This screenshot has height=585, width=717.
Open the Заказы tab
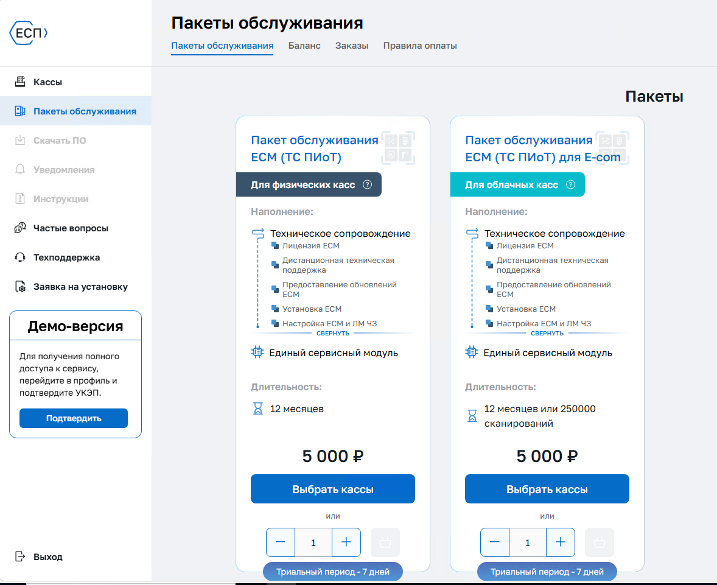352,46
